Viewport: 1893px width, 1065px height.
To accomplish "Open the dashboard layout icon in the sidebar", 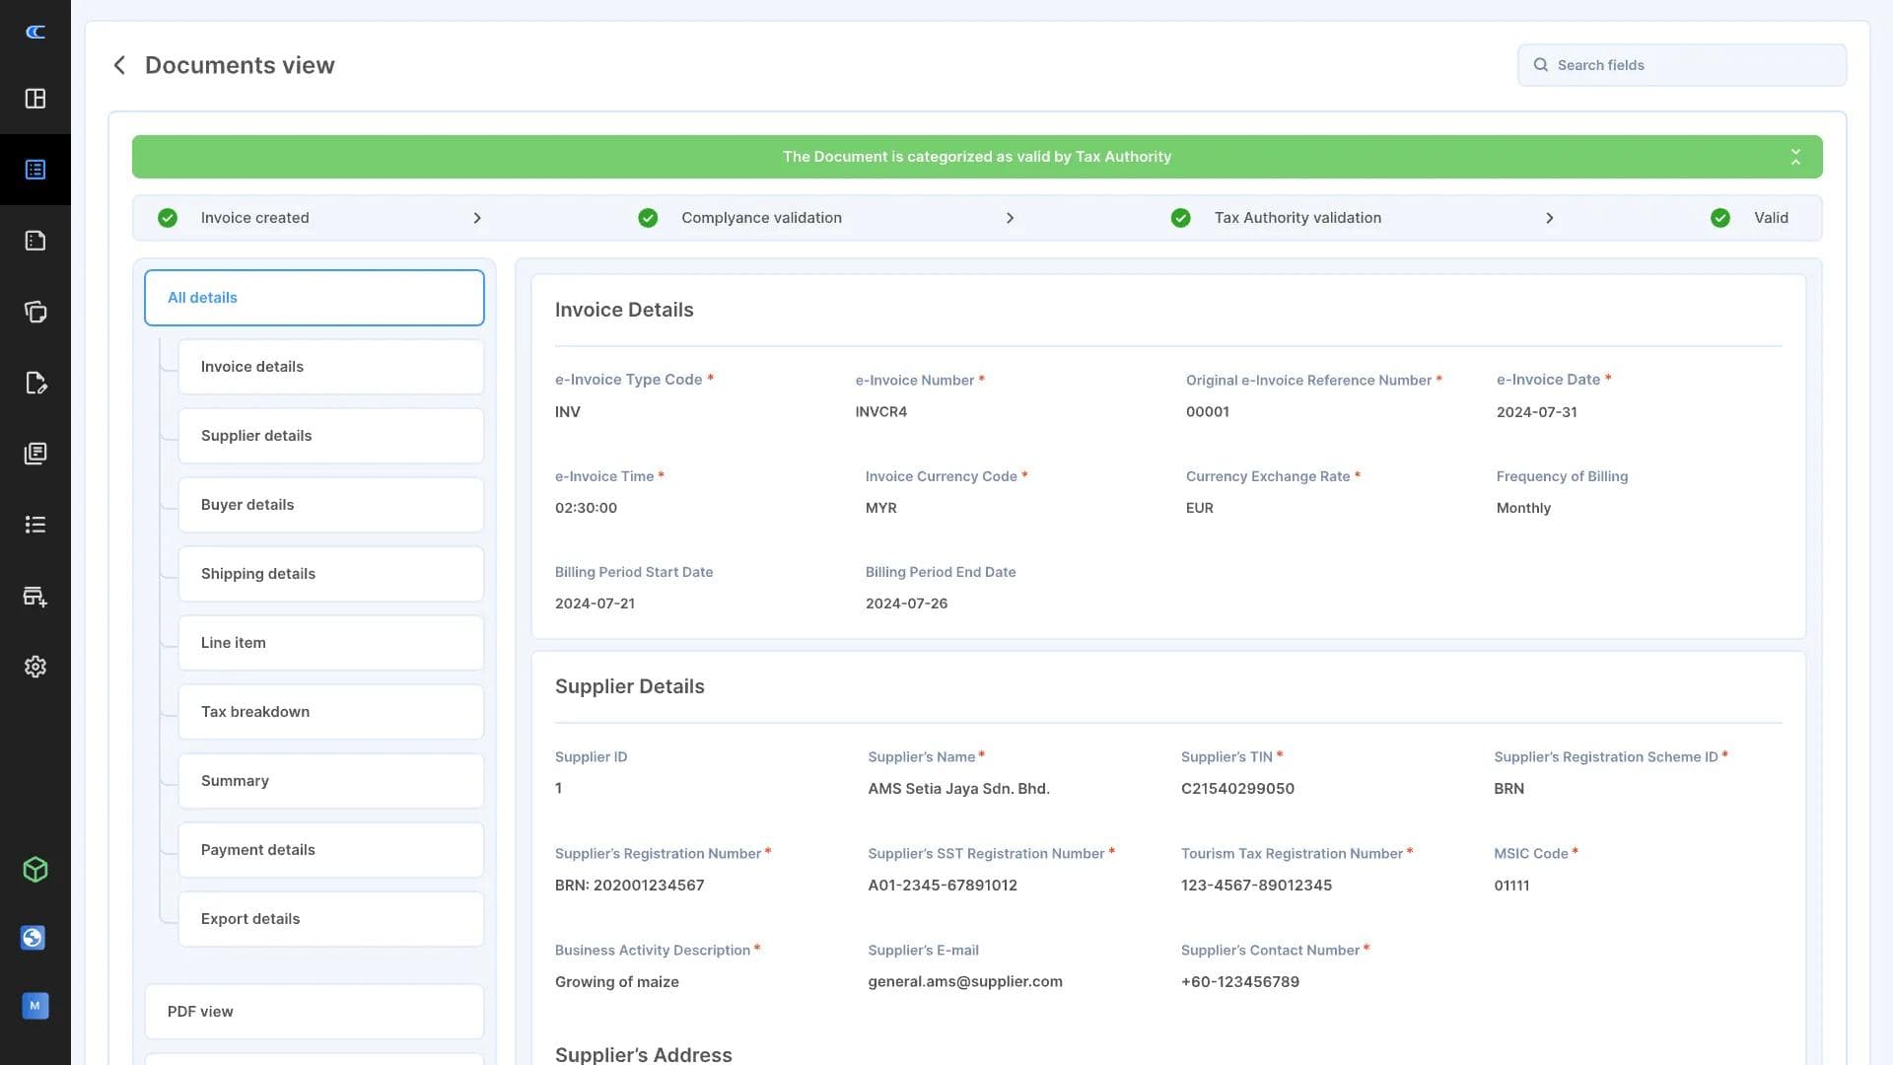I will (35, 99).
